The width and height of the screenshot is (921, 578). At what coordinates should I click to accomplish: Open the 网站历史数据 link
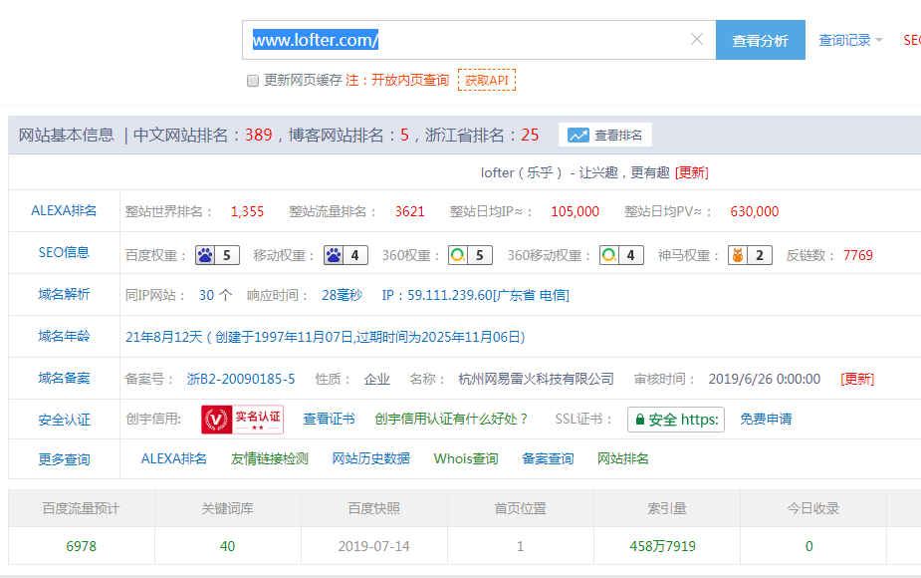click(370, 458)
